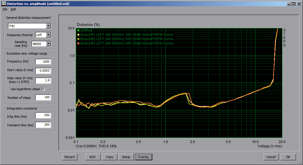Screen dimensions: 303x165
Task: Click the Overlay button
Action: [x=143, y=157]
